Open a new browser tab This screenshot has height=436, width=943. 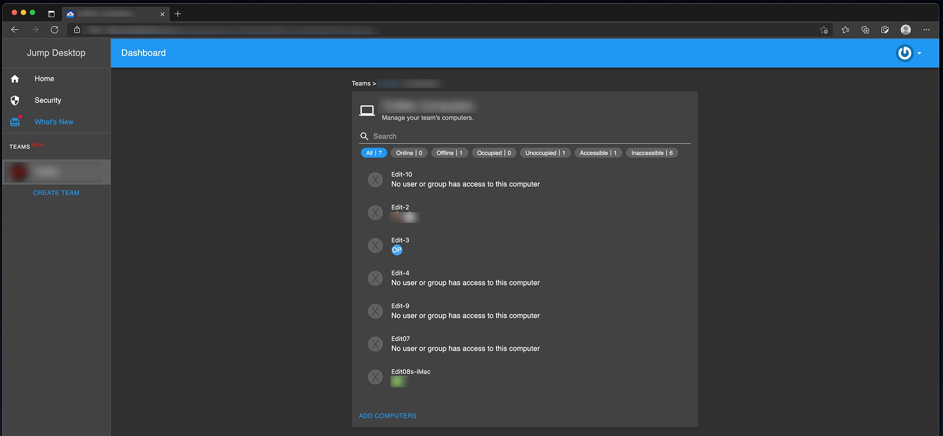pos(178,14)
